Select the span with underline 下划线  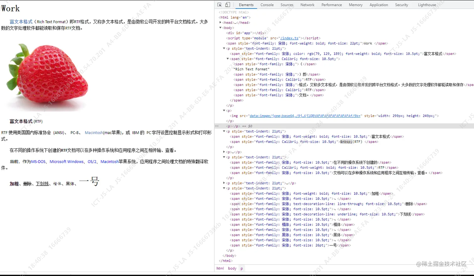327,214
